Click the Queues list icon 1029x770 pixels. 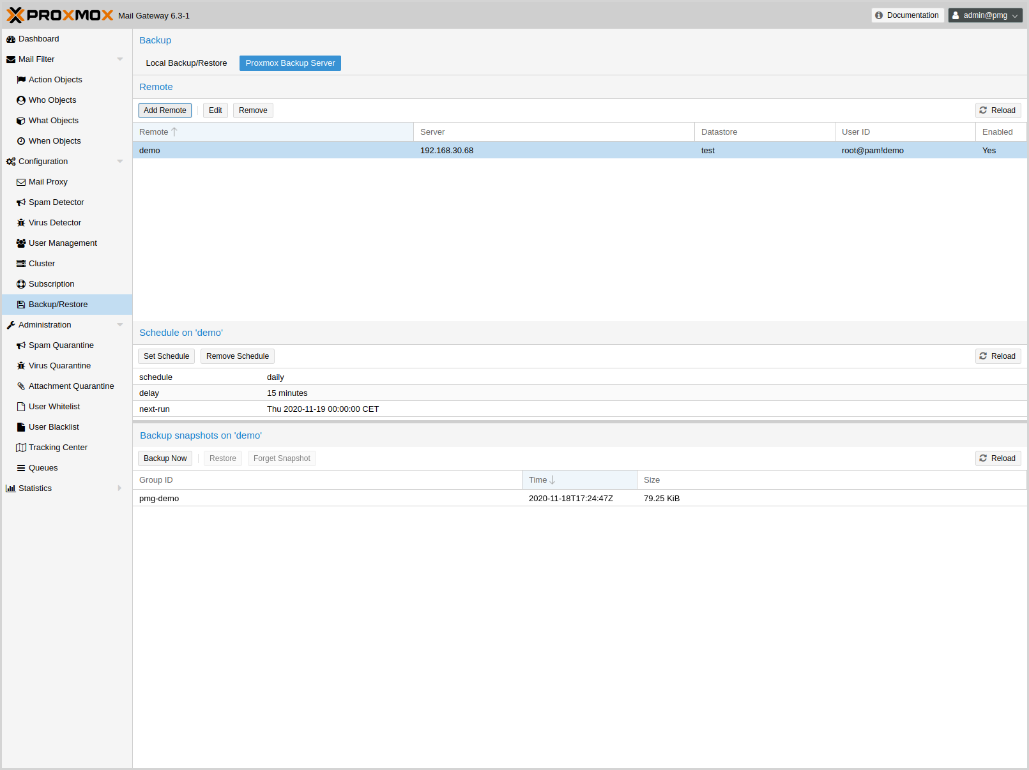[21, 468]
